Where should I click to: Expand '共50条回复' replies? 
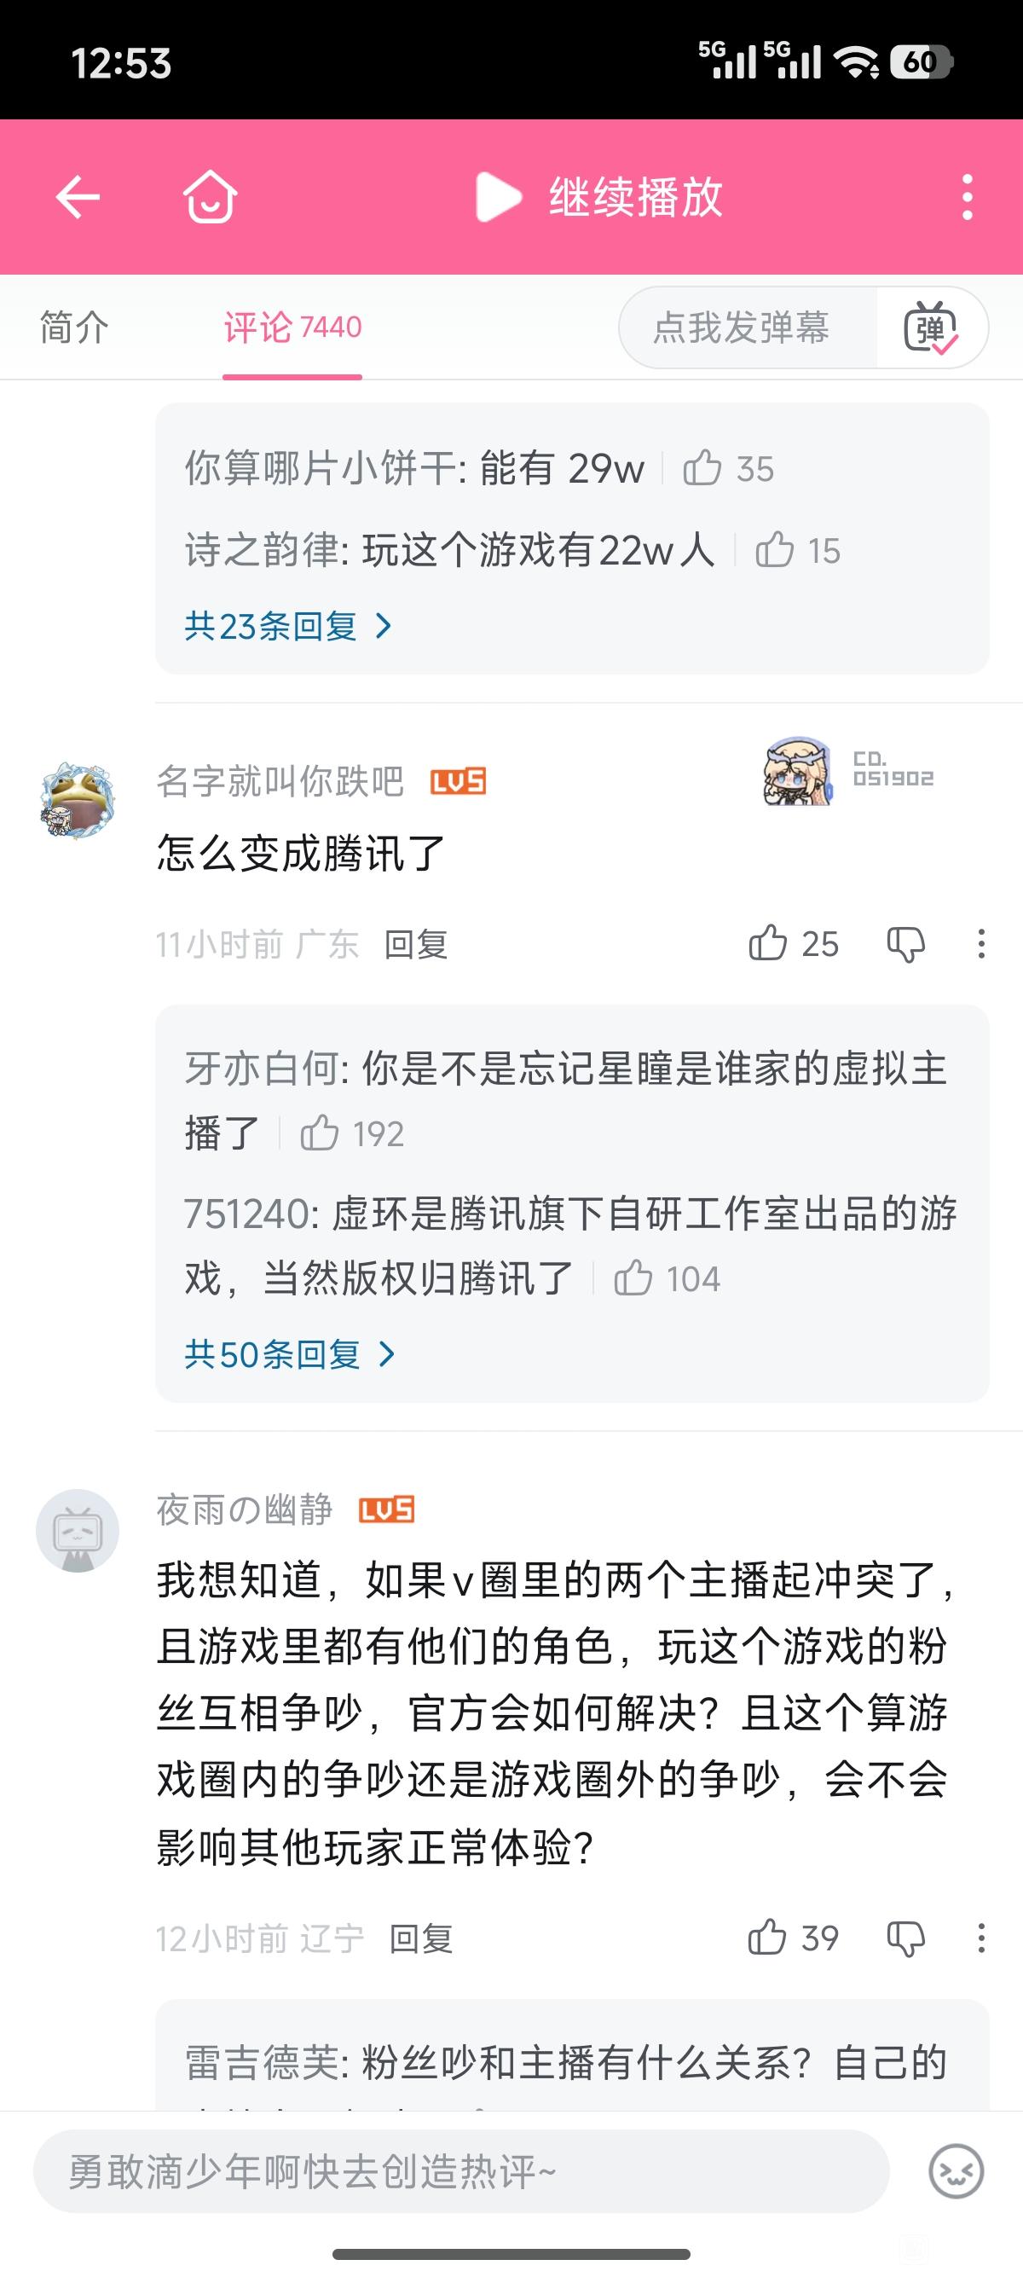coord(289,1354)
